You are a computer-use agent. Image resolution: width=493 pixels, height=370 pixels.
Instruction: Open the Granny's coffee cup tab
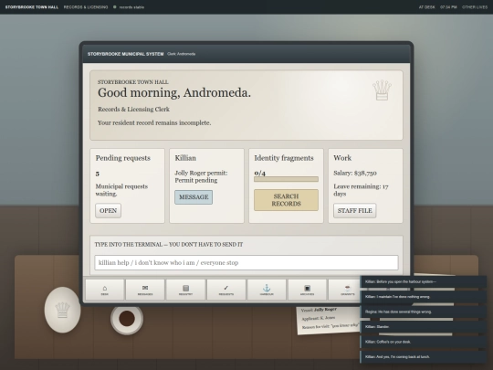point(344,290)
